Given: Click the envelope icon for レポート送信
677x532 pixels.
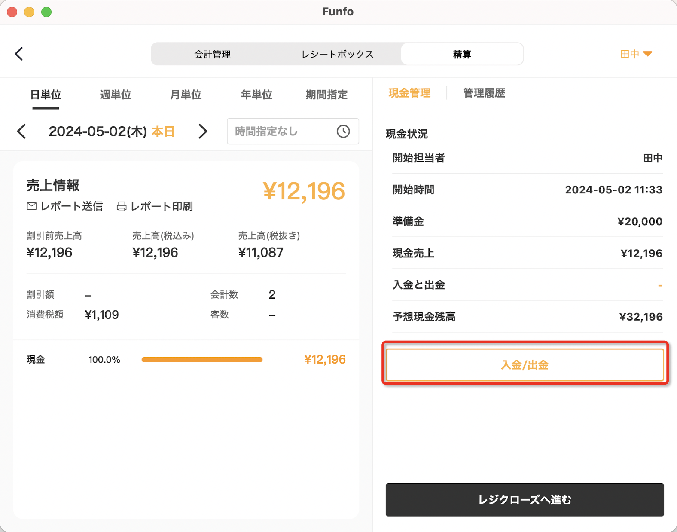Looking at the screenshot, I should click(32, 206).
